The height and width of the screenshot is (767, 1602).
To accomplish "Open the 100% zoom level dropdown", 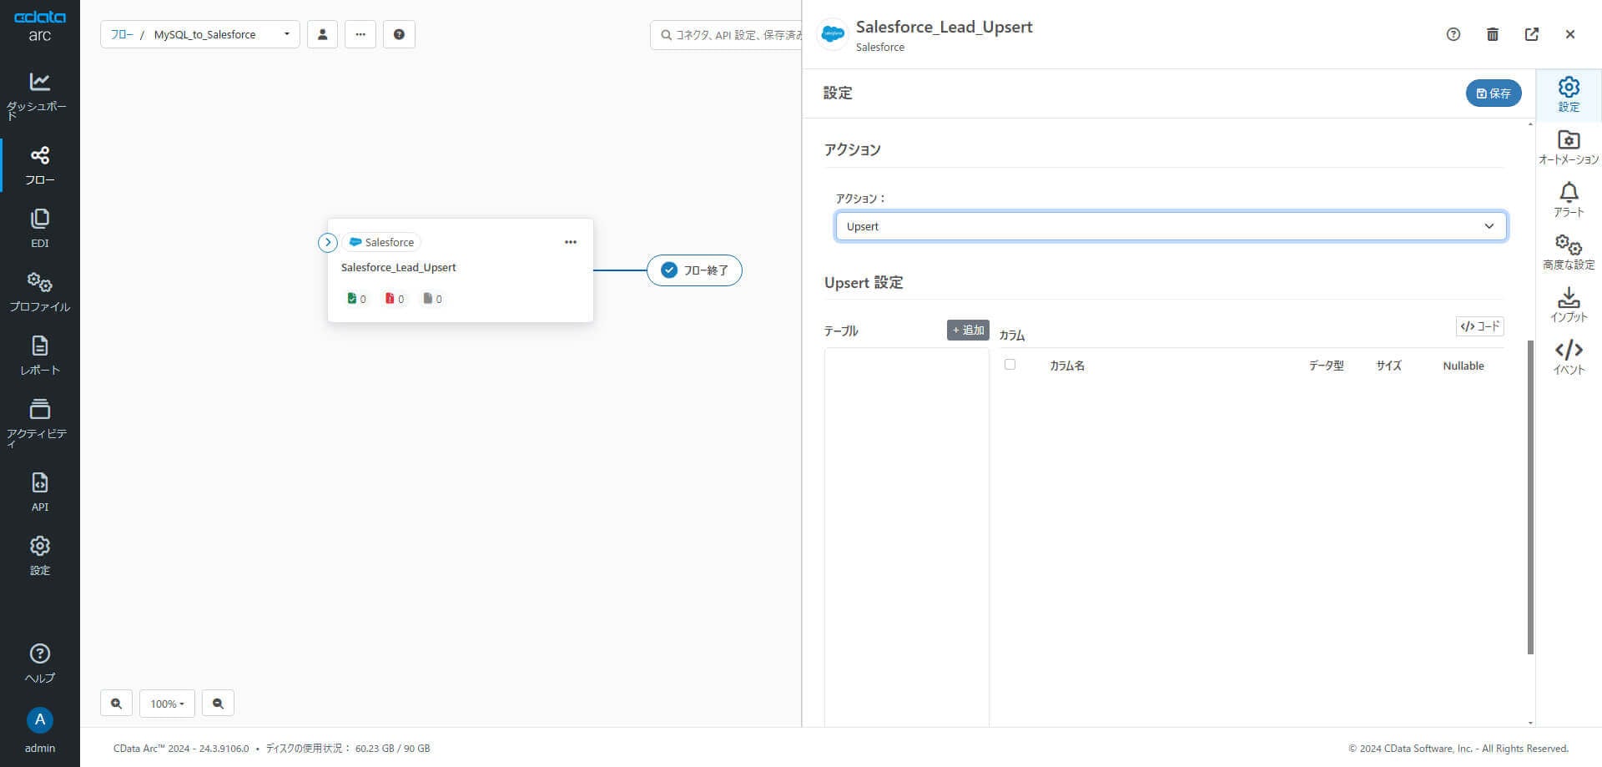I will pos(167,704).
